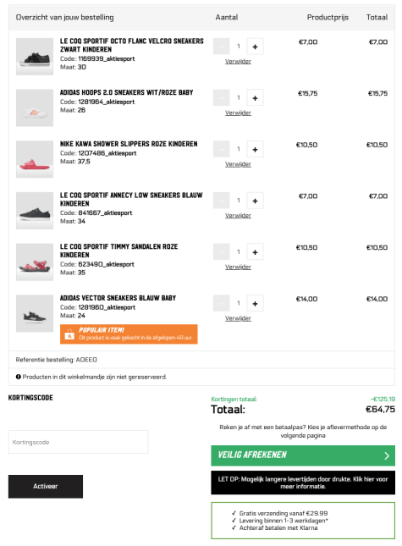Remove Adidas Vector sneakers via Verwijder link
The width and height of the screenshot is (402, 546).
238,318
